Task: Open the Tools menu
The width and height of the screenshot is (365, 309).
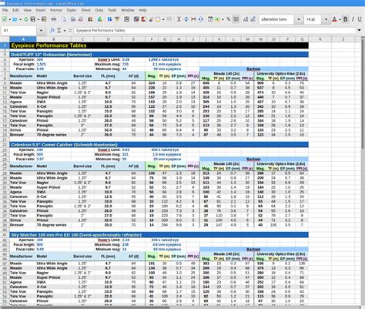Action: tap(112, 10)
